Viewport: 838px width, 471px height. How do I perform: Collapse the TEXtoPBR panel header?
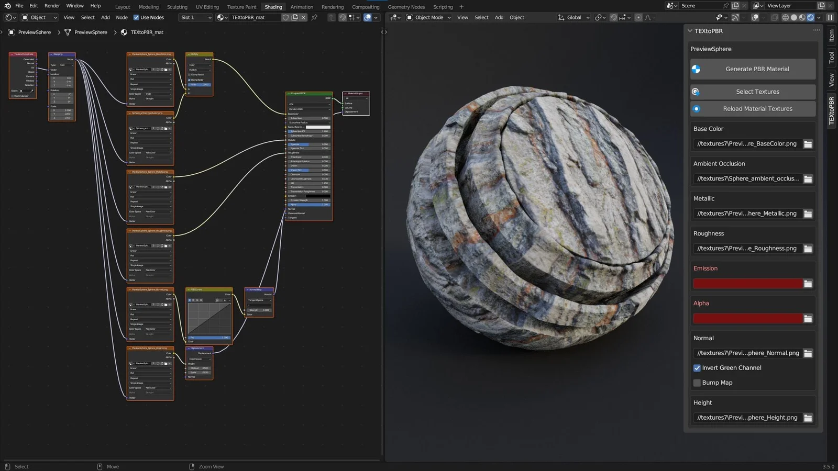(690, 31)
